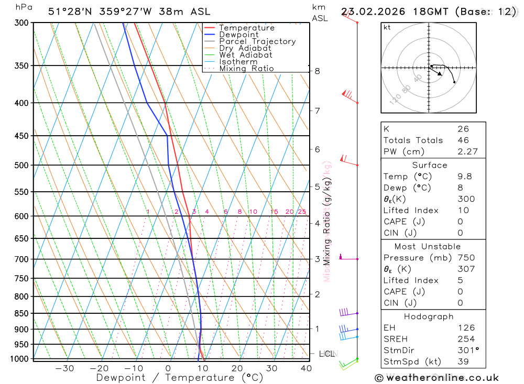Click the red wind barb at 300 hPa
Screen dimensions: 524x384
[x=350, y=17]
